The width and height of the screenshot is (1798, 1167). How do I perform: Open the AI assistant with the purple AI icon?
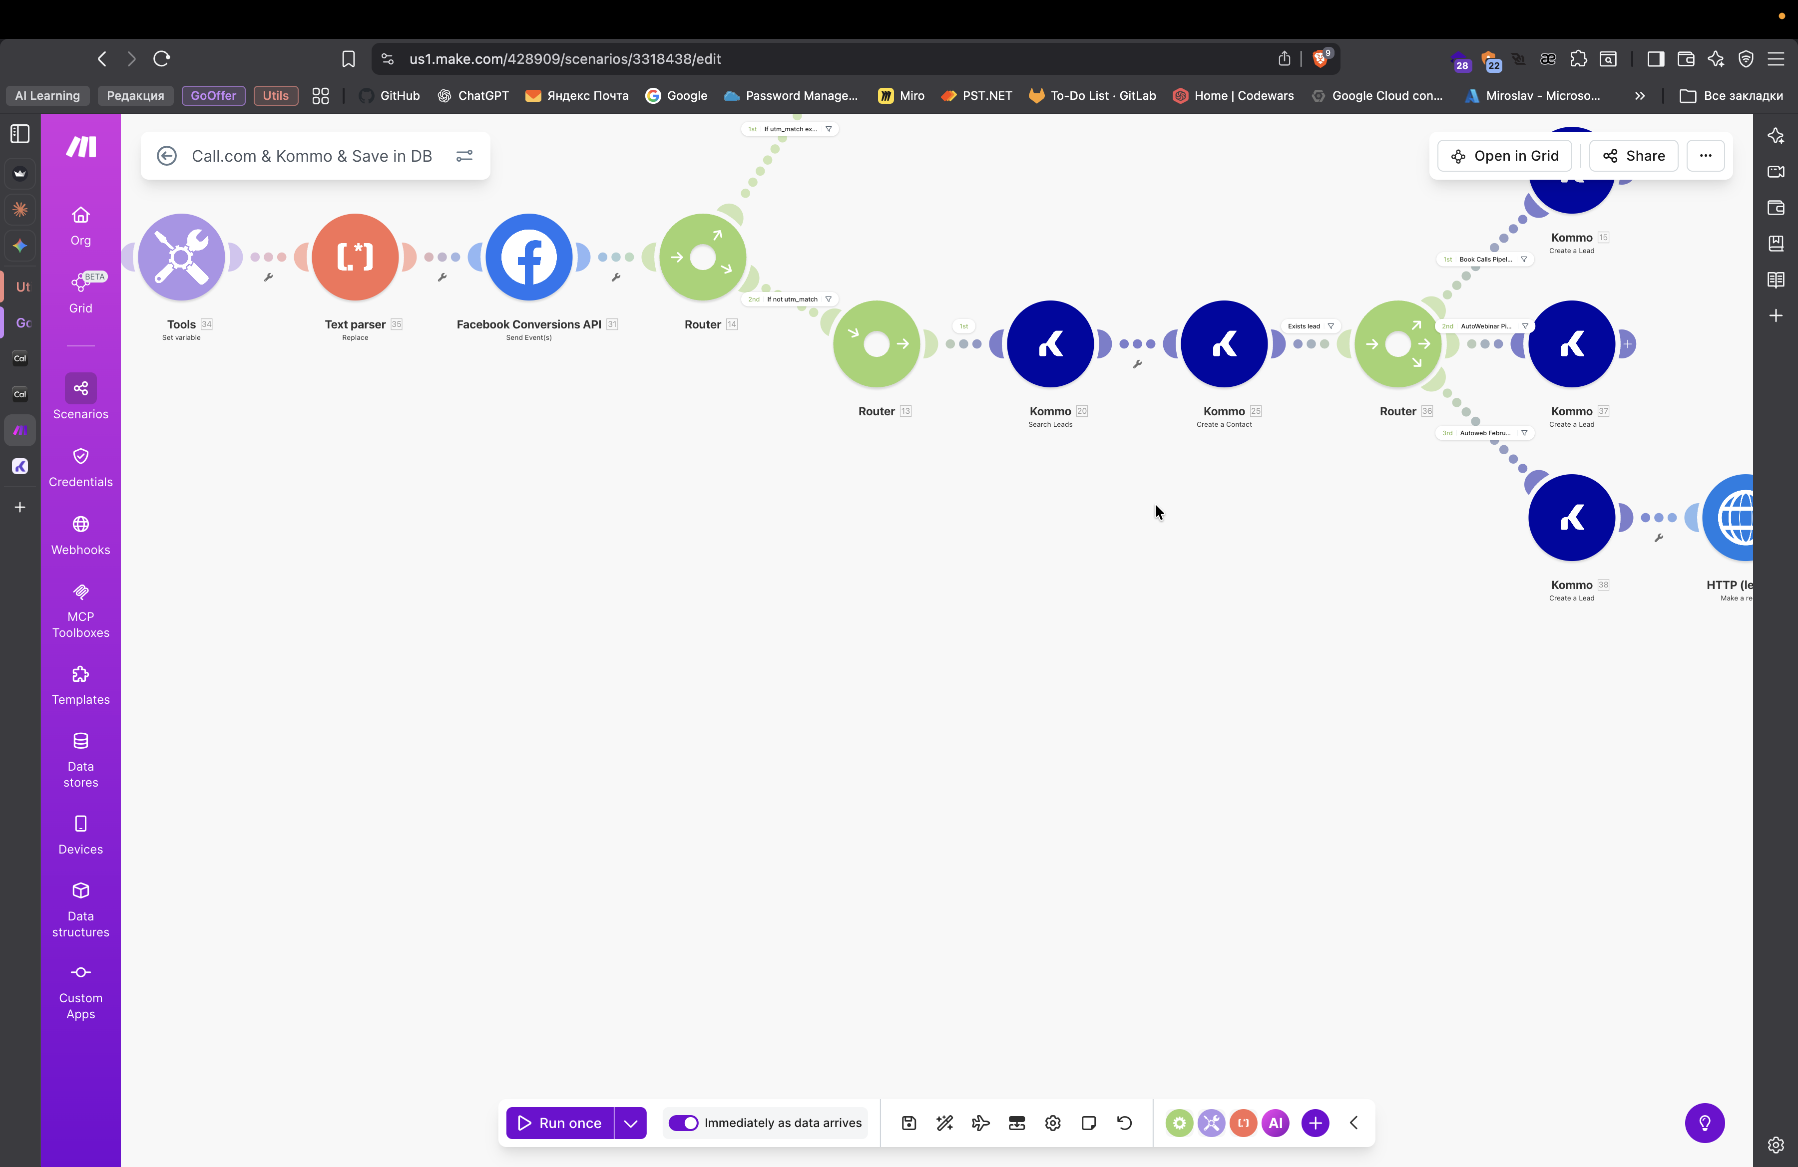[1276, 1123]
